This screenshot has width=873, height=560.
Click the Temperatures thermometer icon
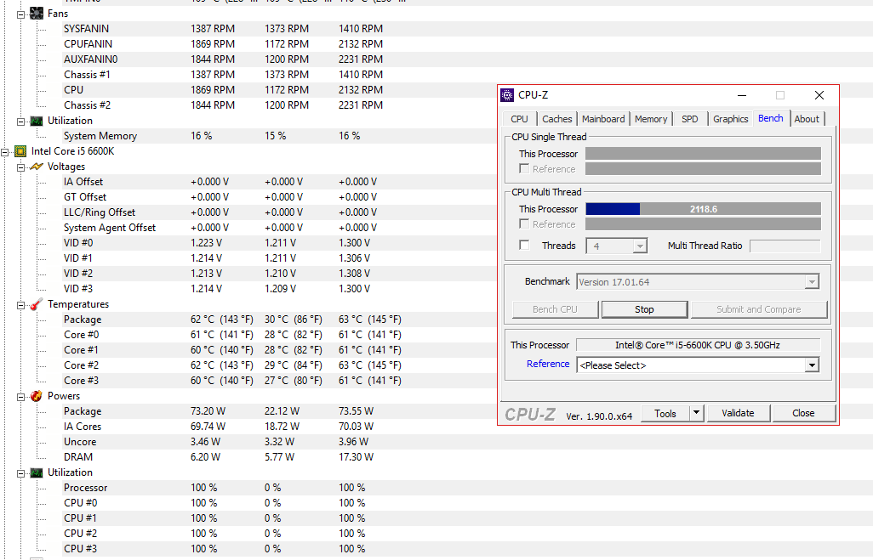pyautogui.click(x=37, y=304)
